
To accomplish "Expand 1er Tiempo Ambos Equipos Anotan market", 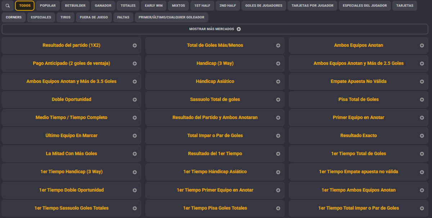I will 359,190.
